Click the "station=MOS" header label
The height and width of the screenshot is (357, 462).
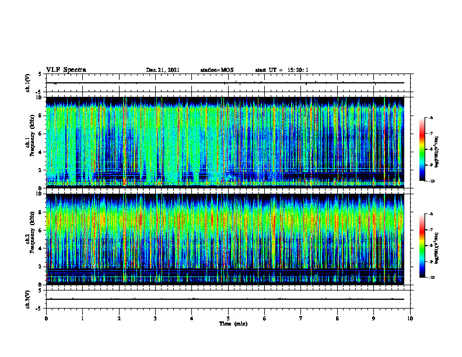(217, 70)
